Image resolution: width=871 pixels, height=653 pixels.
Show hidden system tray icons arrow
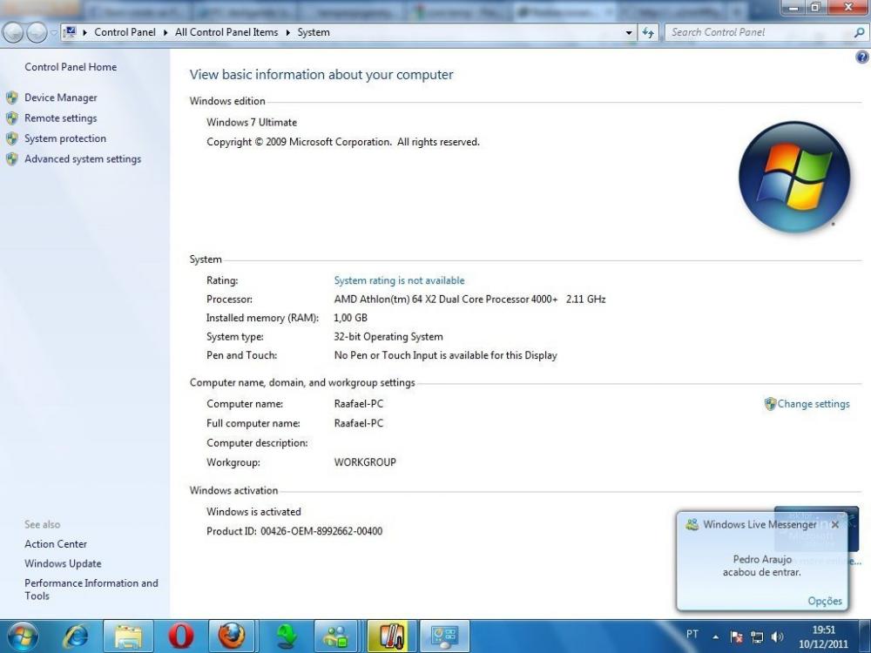(716, 636)
